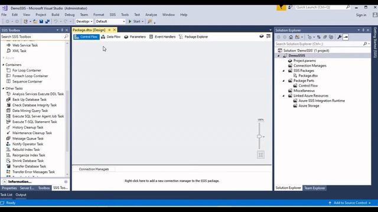Collapse the Package Parts folder
This screenshot has width=378, height=212.
point(283,81)
